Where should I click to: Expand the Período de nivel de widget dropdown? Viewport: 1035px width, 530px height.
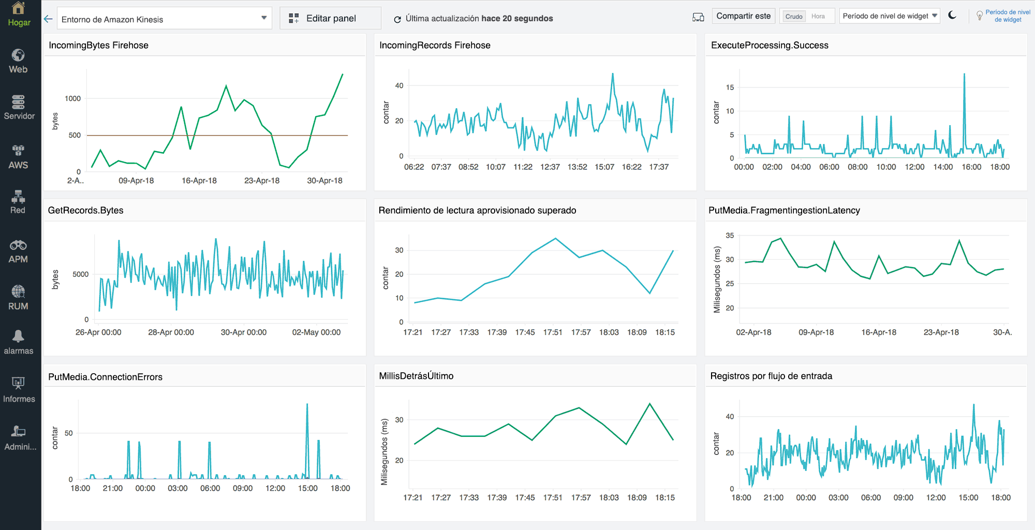tap(890, 16)
